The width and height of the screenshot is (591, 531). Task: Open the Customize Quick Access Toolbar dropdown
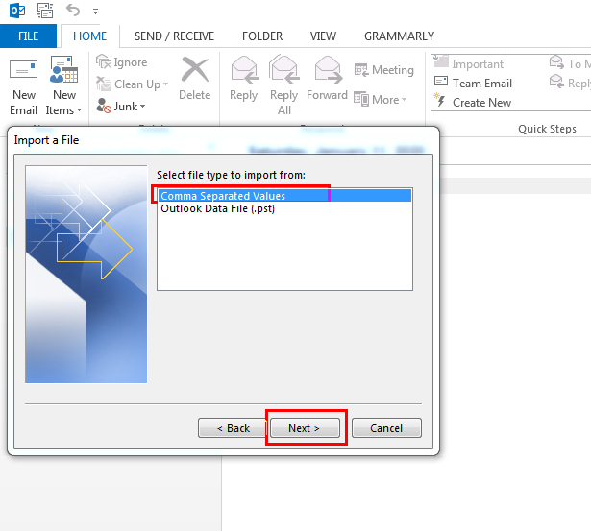coord(96,12)
